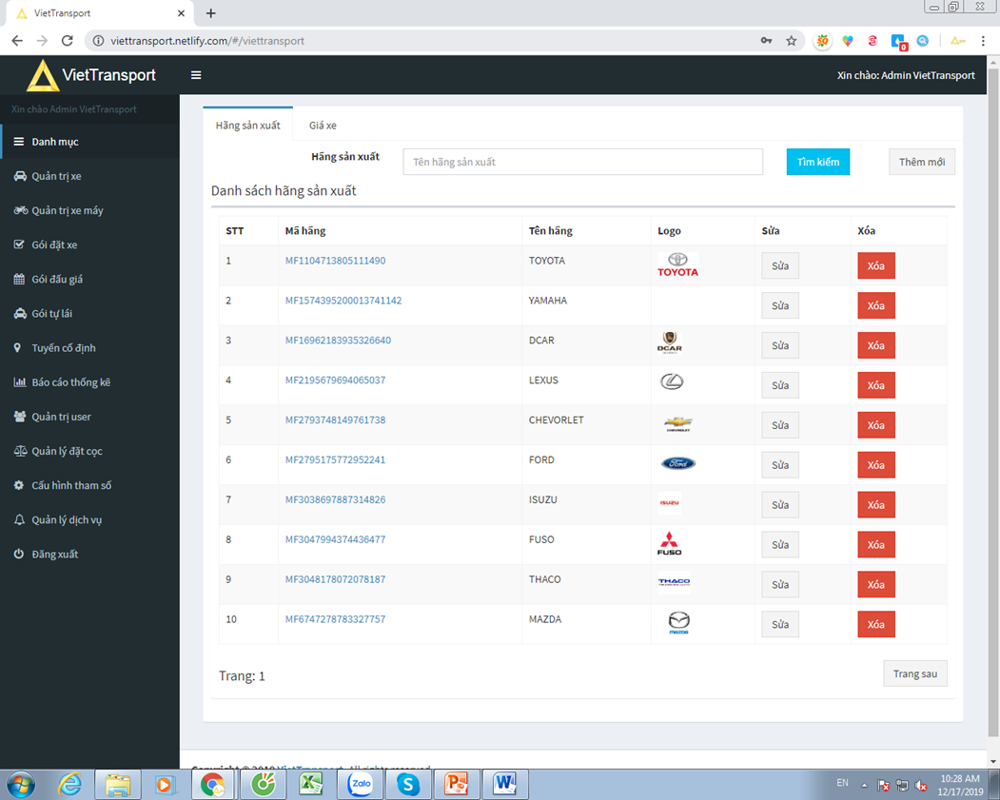Open Zalo from the taskbar

tap(360, 784)
